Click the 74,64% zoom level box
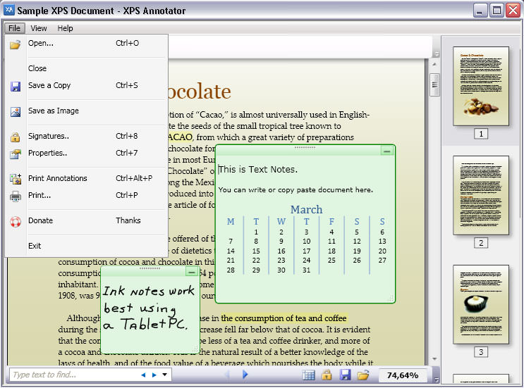 click(x=403, y=375)
